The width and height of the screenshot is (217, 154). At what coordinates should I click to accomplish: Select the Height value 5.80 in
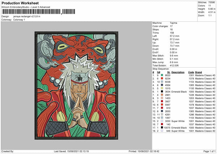pos(212,9)
